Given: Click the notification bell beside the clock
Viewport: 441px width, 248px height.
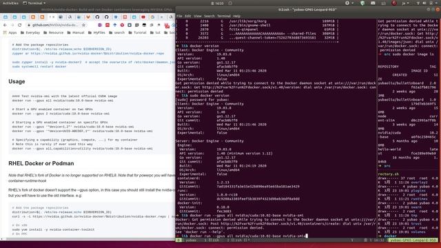Looking at the screenshot, I should pyautogui.click(x=230, y=3).
